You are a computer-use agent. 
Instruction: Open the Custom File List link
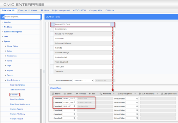pyautogui.click(x=16, y=119)
